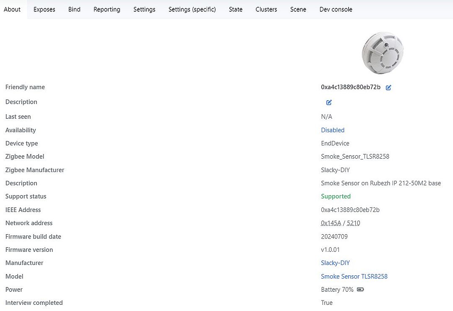
Task: Select firmware version v1.0.01
Action: [x=330, y=250]
